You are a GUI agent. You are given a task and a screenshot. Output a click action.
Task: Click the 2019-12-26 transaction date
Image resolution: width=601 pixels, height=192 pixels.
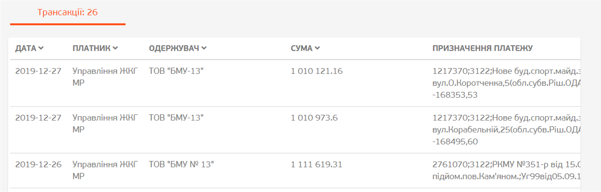[38, 165]
